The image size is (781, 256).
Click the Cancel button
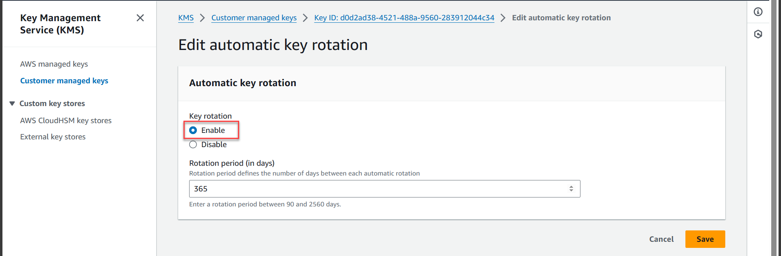661,239
